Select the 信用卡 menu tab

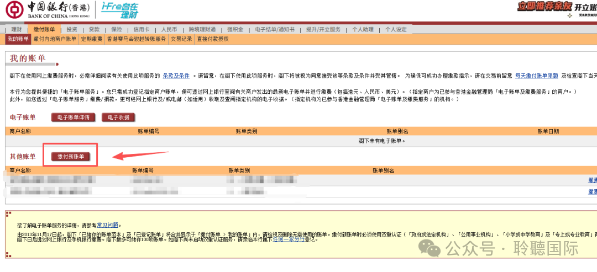coord(142,29)
